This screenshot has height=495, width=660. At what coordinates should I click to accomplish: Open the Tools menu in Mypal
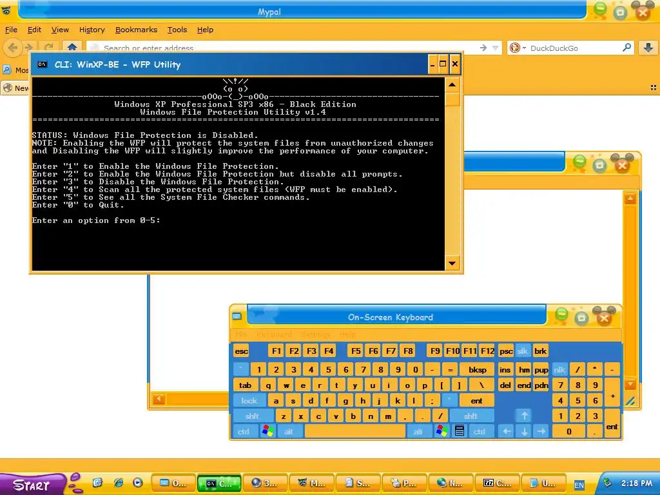[x=177, y=30]
